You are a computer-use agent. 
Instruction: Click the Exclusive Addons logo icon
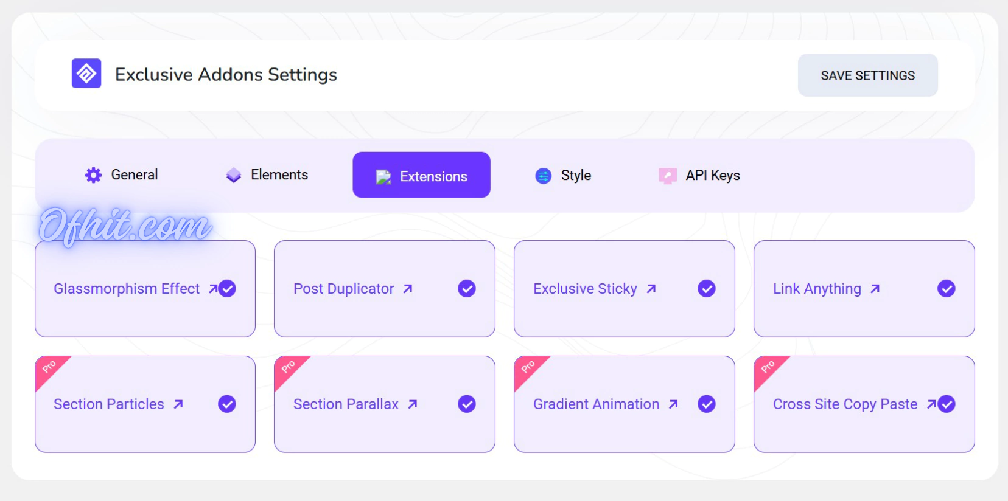click(86, 74)
